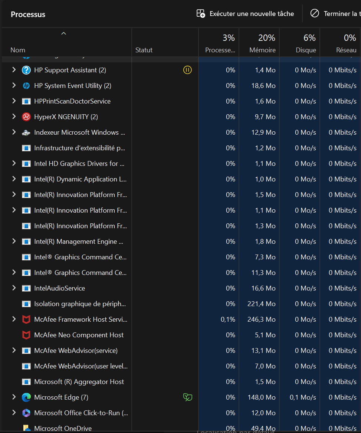Click the paused status icon for HP Support Assistant

[187, 70]
